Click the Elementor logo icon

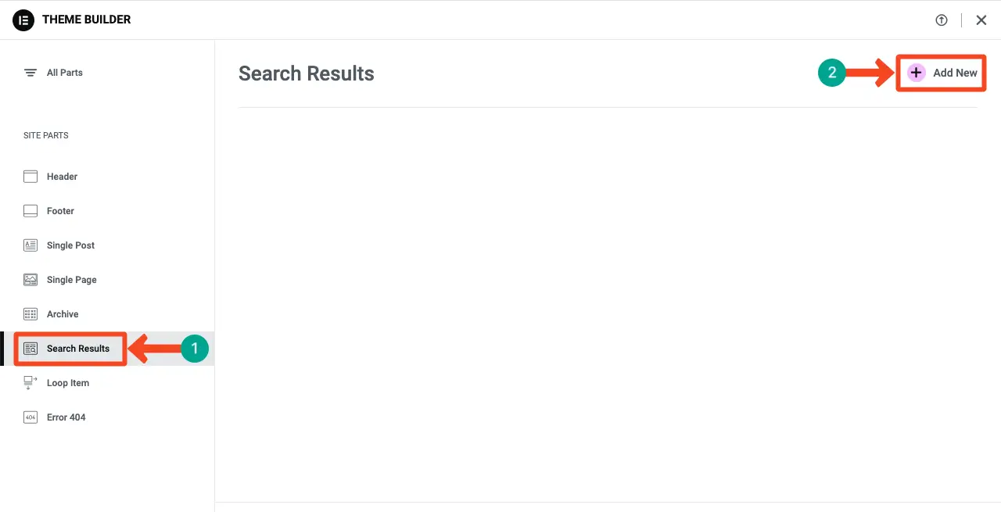tap(23, 20)
